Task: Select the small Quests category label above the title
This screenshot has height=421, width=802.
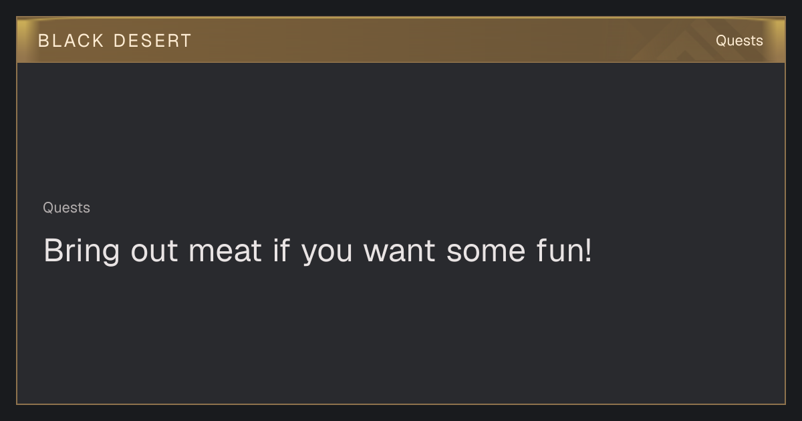Action: 66,208
